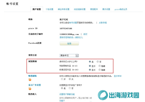
Task: Click the orange premium icon under 显示广告设置
Action: coord(30,89)
